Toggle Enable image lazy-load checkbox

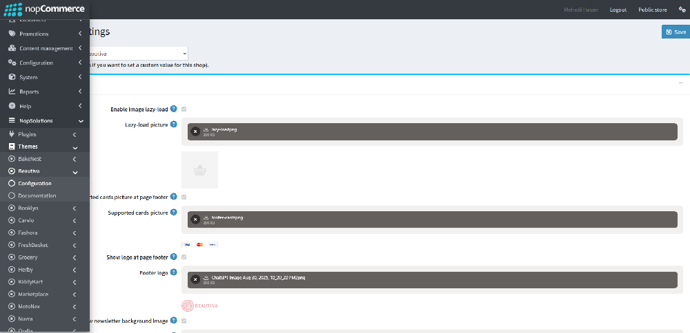pyautogui.click(x=184, y=109)
